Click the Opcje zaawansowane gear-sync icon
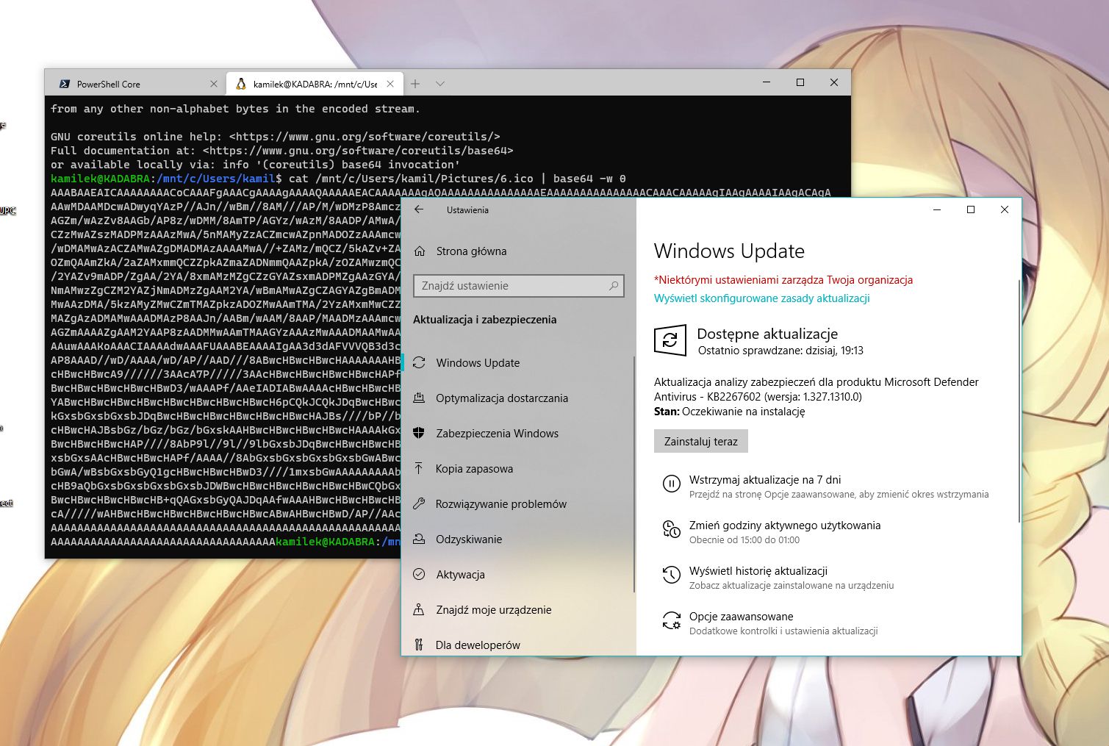This screenshot has width=1109, height=746. (x=672, y=620)
